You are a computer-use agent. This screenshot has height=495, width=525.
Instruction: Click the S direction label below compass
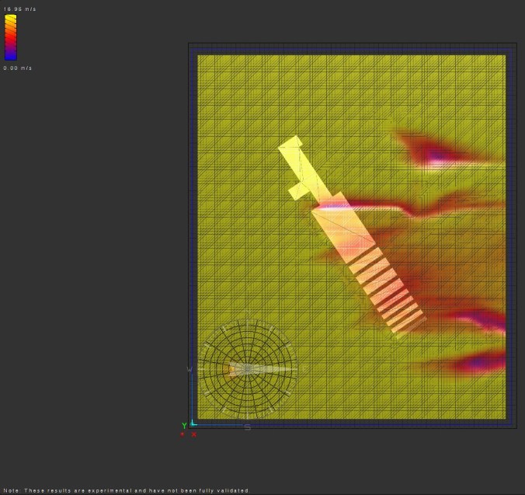pos(248,427)
